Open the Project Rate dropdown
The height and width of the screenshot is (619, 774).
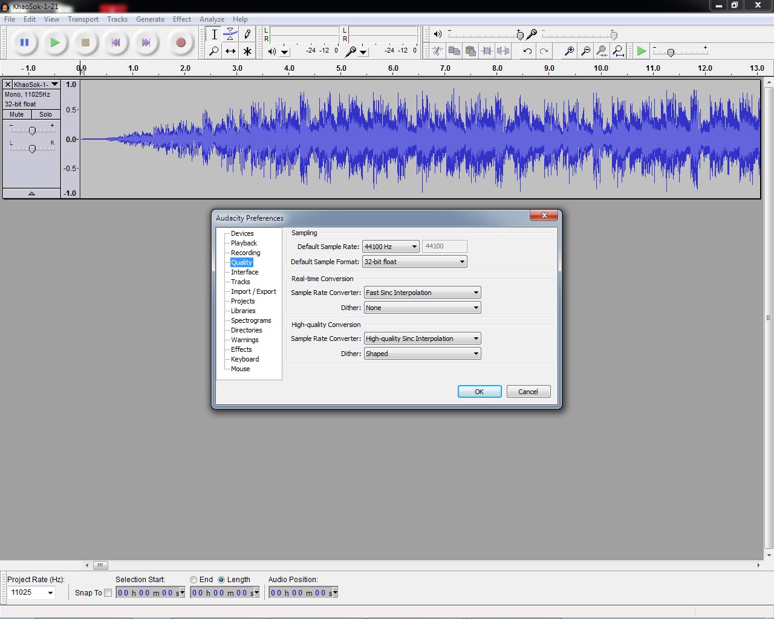click(51, 593)
